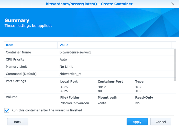Select the Read-Only subheader
The image size is (179, 127).
pyautogui.click(x=144, y=97)
